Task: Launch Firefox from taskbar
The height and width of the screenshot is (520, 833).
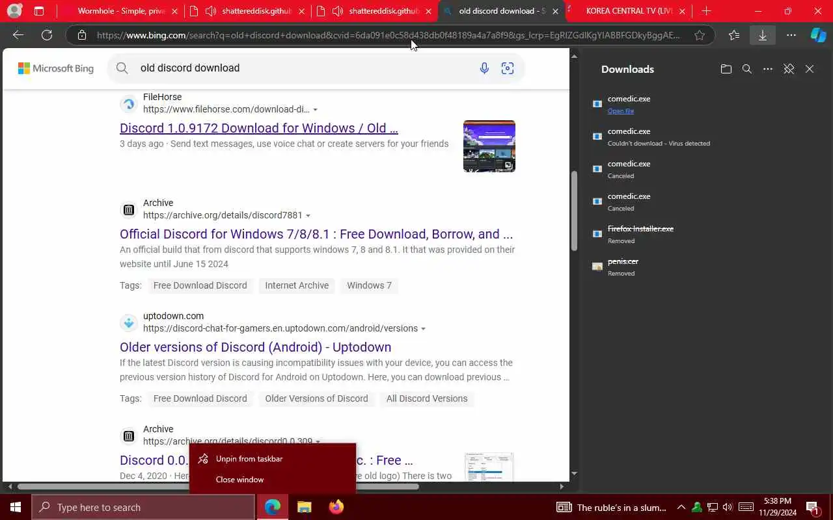Action: coord(336,507)
